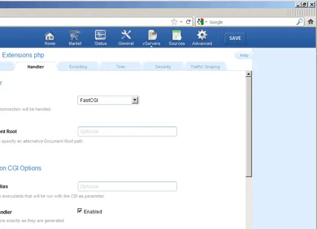This screenshot has height=229, width=317.
Task: Click the Help button
Action: coord(244,55)
